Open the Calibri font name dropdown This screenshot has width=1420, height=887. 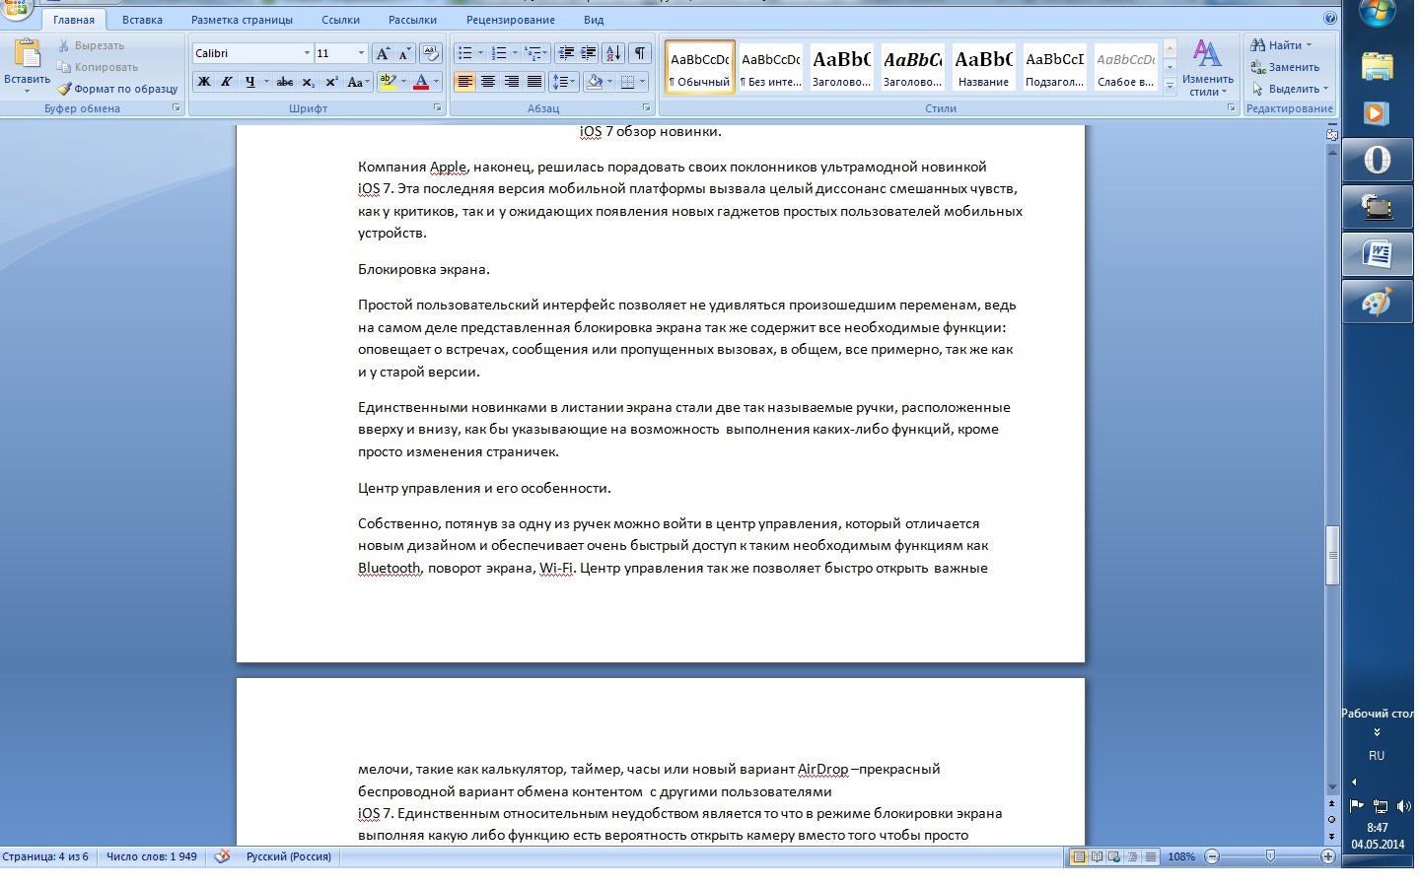click(307, 53)
